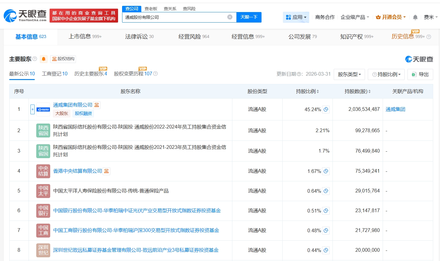This screenshot has height=261, width=440.
Task: Click the 中国银行 avatar icon
Action: [x=43, y=211]
